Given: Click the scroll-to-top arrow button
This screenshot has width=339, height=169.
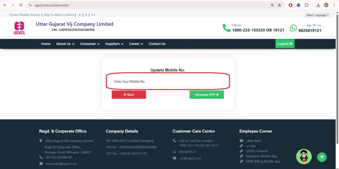Looking at the screenshot, I should pyautogui.click(x=322, y=157).
